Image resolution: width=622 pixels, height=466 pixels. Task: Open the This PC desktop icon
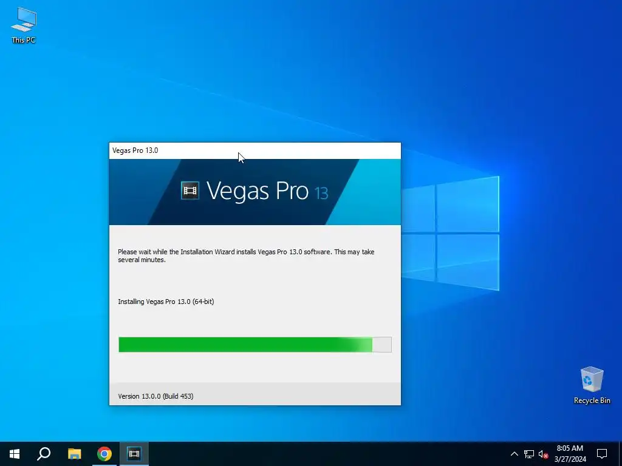[24, 25]
